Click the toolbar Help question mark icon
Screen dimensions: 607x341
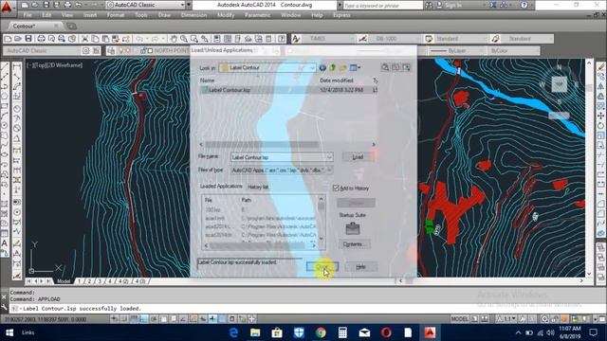tap(282, 39)
